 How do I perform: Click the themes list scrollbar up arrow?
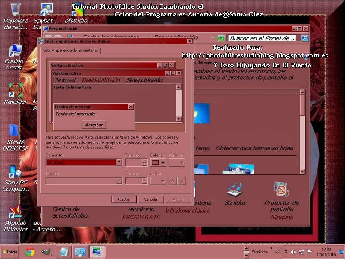pyautogui.click(x=303, y=92)
